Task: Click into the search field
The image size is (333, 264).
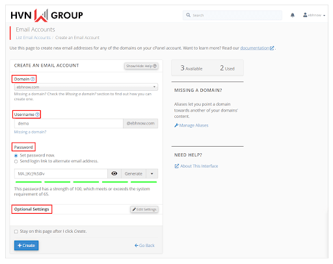Action: (x=232, y=15)
